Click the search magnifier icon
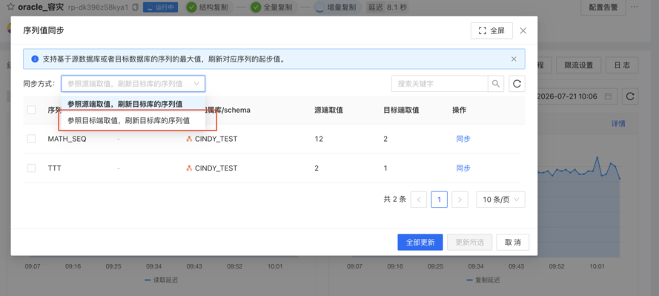The width and height of the screenshot is (659, 296). [496, 84]
